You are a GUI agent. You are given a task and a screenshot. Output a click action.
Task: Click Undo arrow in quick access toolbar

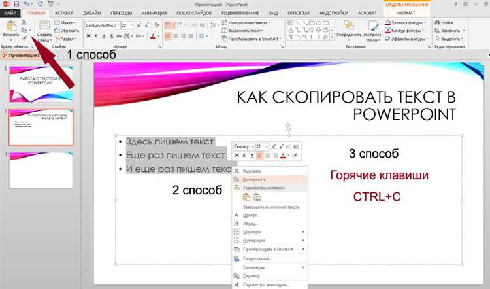tap(27, 4)
